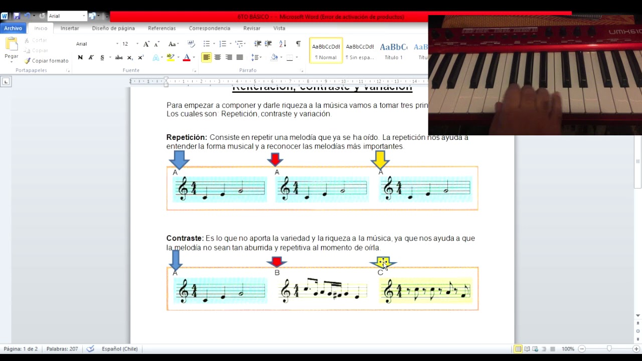
Task: Toggle italic with the K button
Action: 91,58
